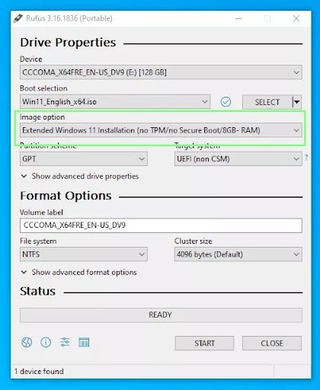
Task: Open the Device dropdown
Action: (161, 72)
